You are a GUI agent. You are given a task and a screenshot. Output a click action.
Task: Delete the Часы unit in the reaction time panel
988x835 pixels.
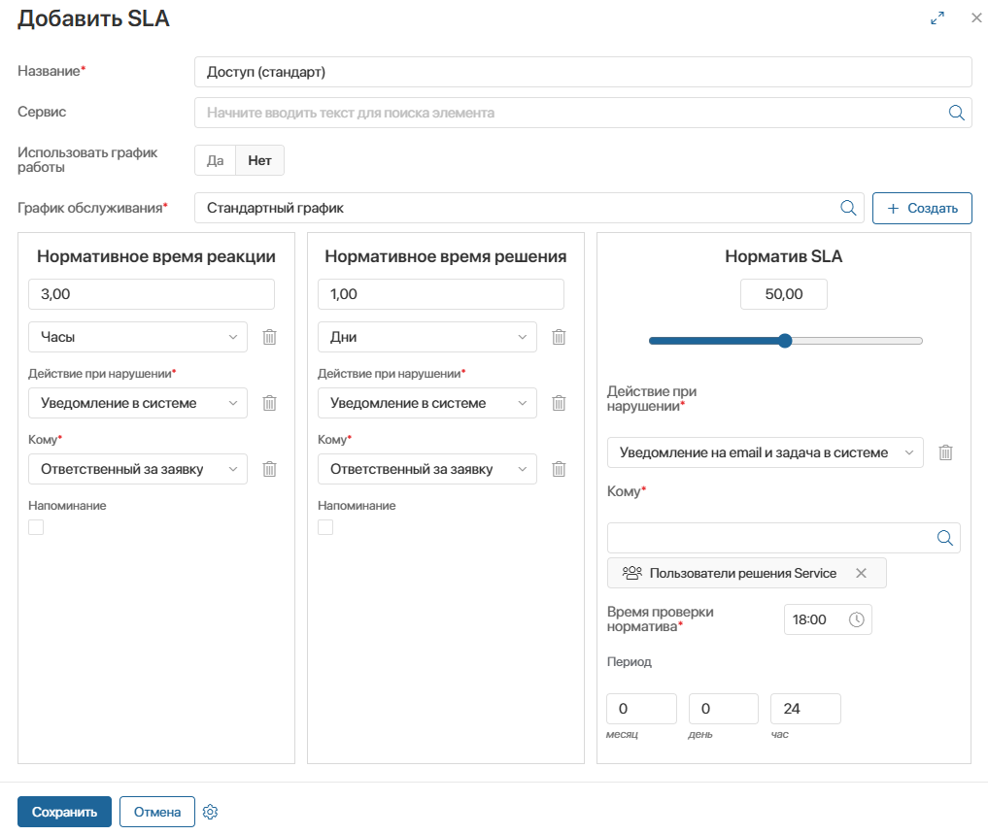(x=270, y=337)
